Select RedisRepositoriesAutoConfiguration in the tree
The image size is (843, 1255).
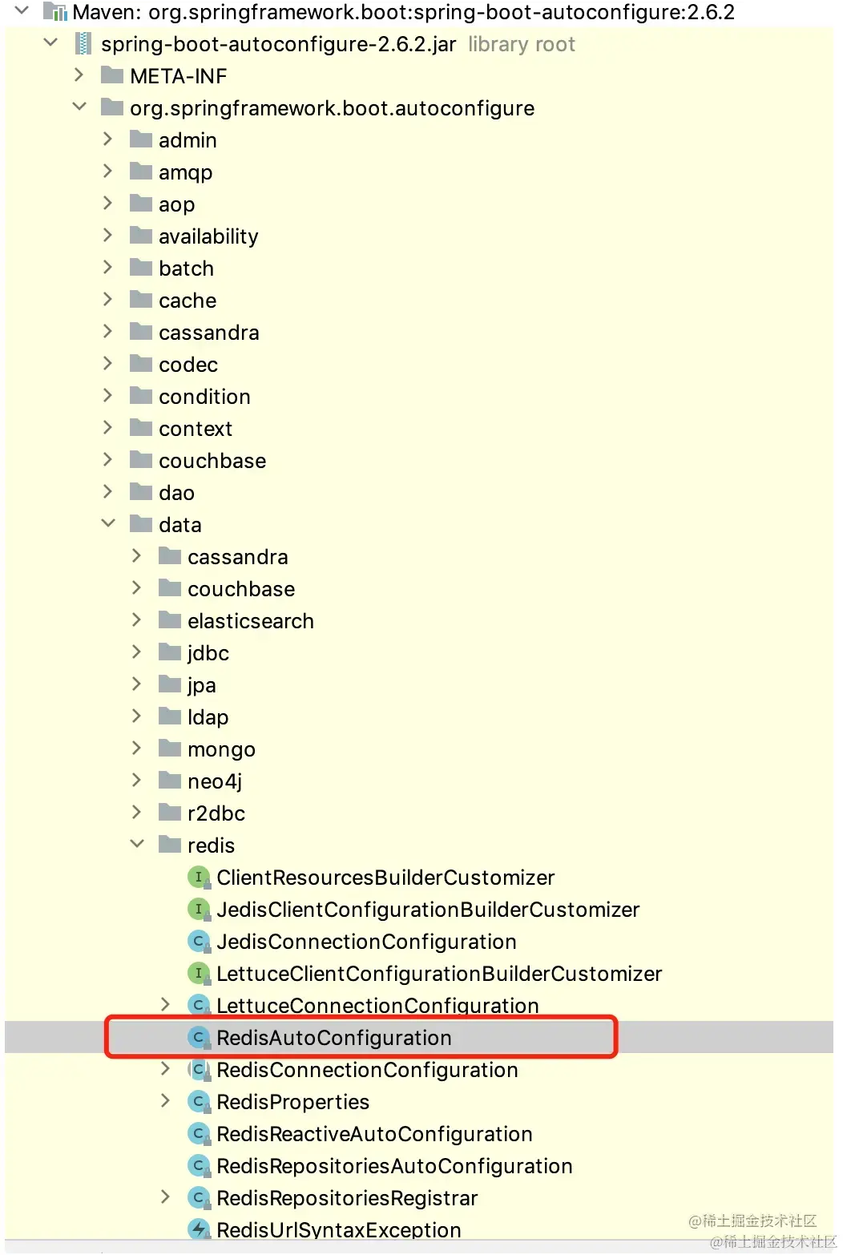(x=393, y=1166)
